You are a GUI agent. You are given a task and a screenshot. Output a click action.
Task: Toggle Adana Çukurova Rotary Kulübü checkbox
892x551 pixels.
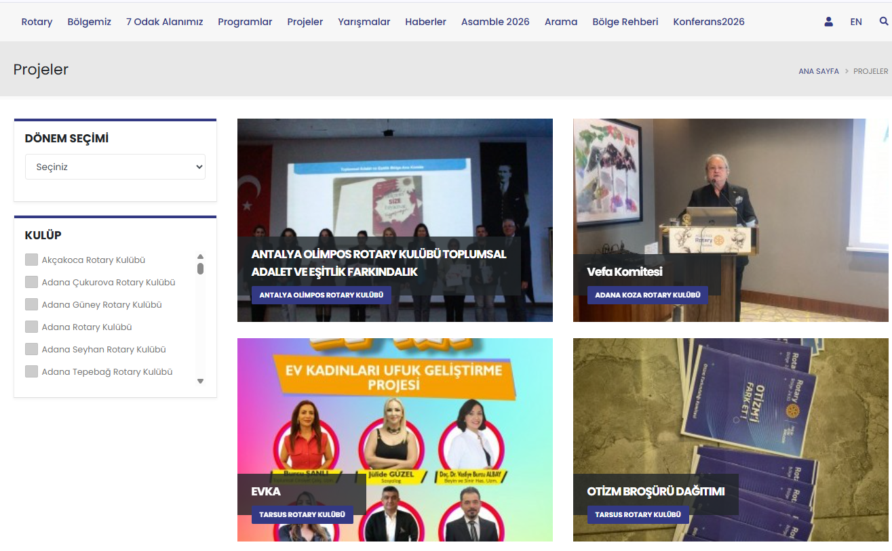coord(31,282)
